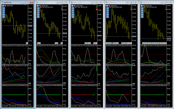
Task: Click the chart icon in NZDJPY,H4 title bar
Action: point(141,3)
